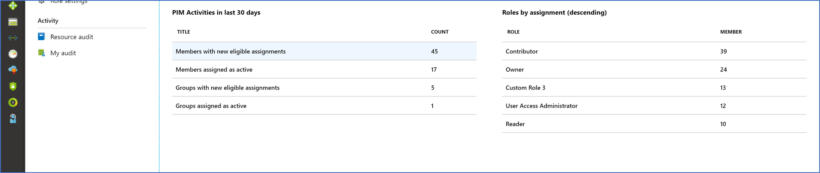The height and width of the screenshot is (173, 820).
Task: Open the Help and support person icon
Action: [x=13, y=119]
